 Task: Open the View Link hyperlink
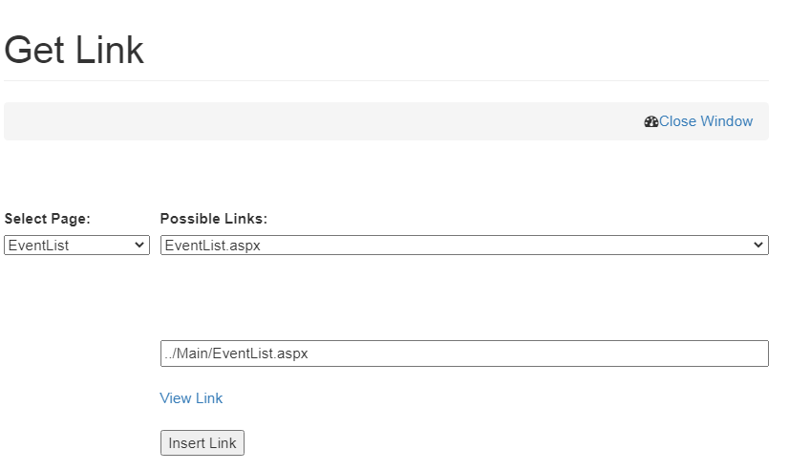click(x=191, y=398)
